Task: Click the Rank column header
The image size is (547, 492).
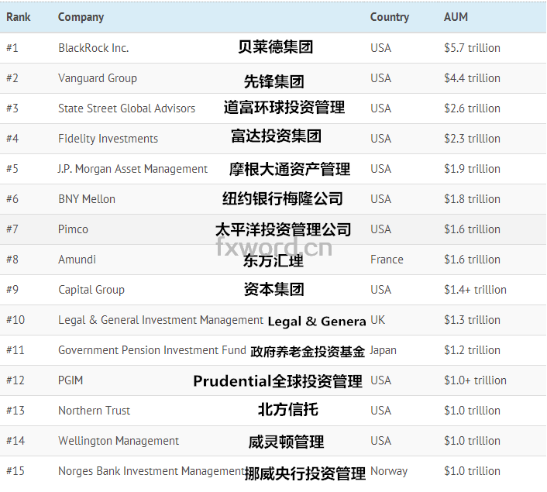Action: tap(19, 17)
